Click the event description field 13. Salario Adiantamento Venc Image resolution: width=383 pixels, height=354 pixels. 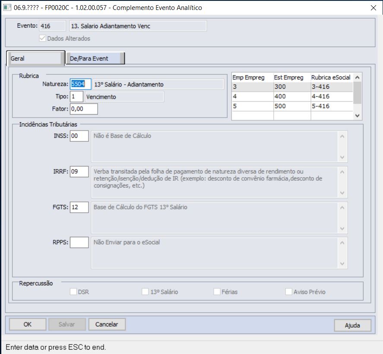coord(138,26)
